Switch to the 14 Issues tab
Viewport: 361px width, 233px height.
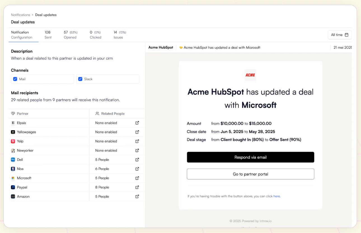(x=120, y=35)
